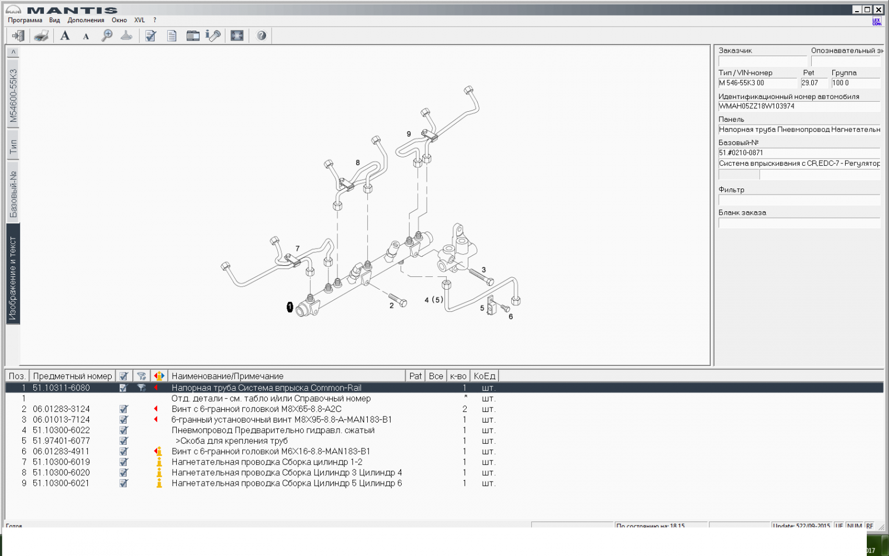889x556 pixels.
Task: Click red arrow marker in row 06.01013-7124
Action: [156, 420]
